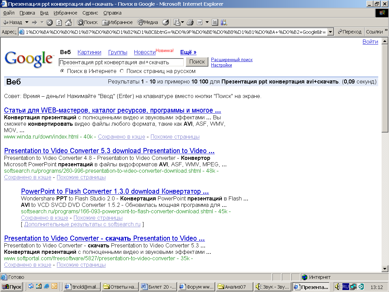Open the Группы search tab
The height and width of the screenshot is (292, 389).
118,52
